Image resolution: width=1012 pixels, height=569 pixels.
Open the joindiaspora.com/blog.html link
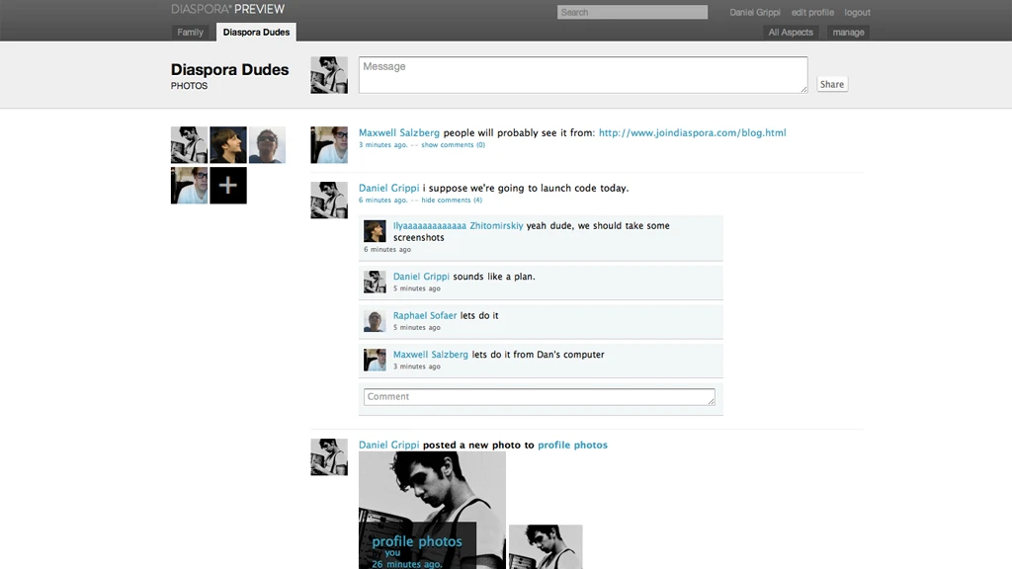click(x=693, y=133)
